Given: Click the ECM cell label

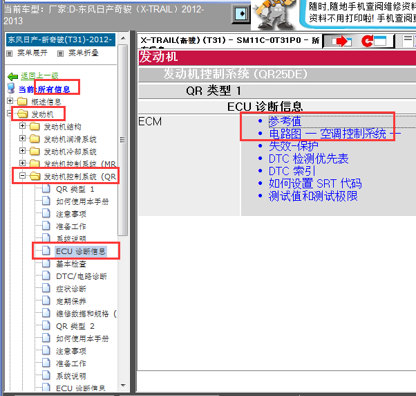Looking at the screenshot, I should pyautogui.click(x=150, y=122).
